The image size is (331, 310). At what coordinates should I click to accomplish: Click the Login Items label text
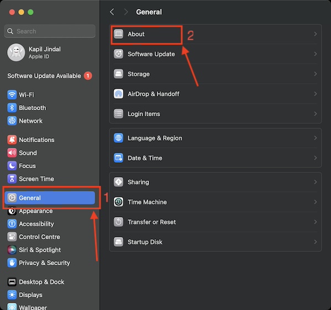(x=144, y=114)
